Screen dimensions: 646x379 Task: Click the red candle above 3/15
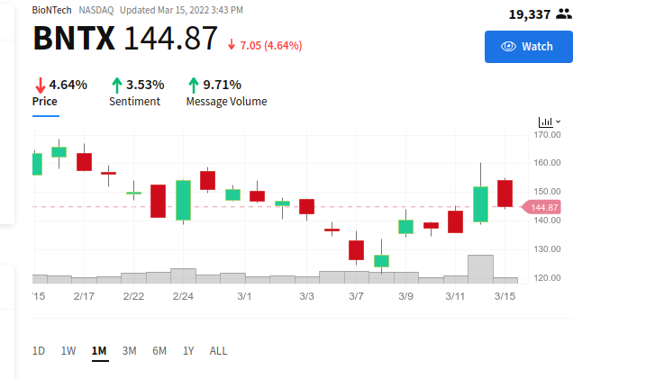tap(505, 194)
